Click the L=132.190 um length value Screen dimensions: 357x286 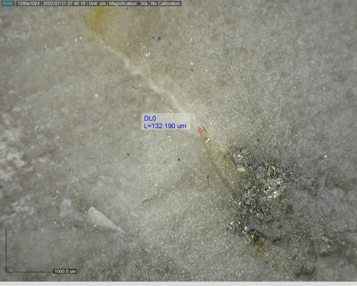tap(165, 126)
